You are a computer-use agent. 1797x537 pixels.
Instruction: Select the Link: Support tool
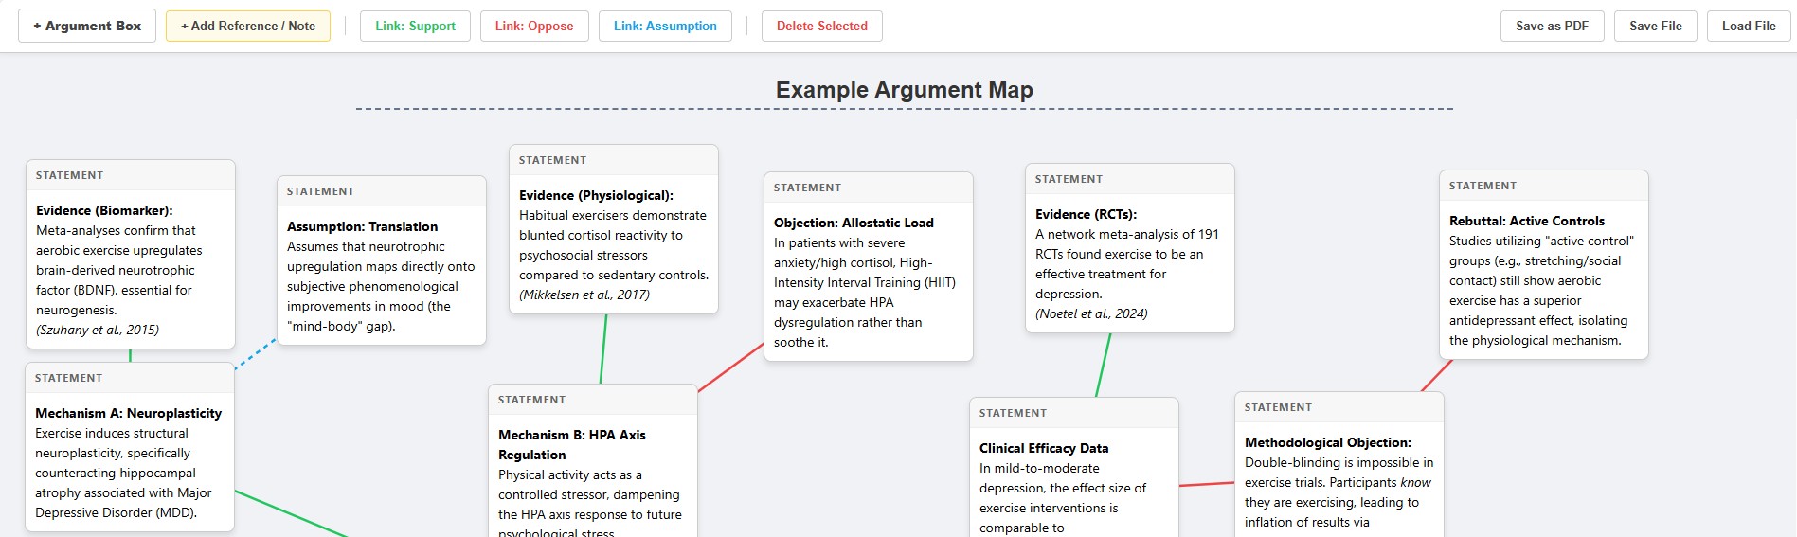[x=415, y=26]
